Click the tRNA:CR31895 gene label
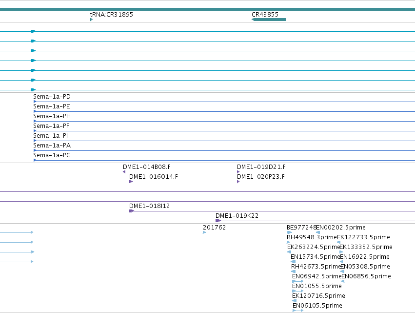415x313 pixels. 111,15
